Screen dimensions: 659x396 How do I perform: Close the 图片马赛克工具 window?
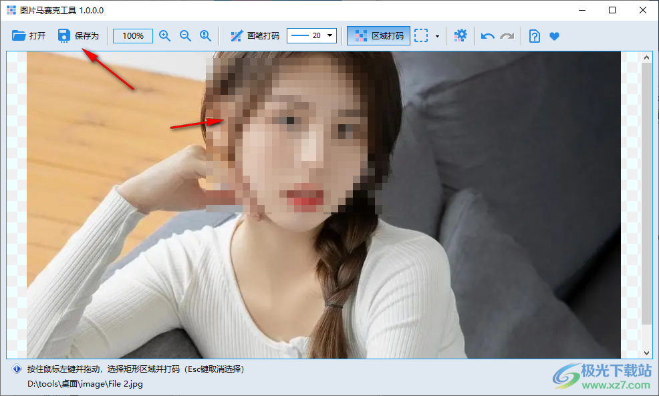pyautogui.click(x=643, y=10)
